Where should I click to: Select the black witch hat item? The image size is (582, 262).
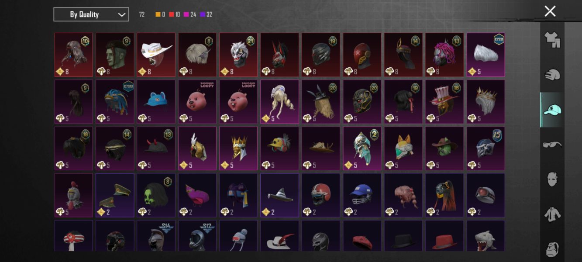click(x=279, y=195)
